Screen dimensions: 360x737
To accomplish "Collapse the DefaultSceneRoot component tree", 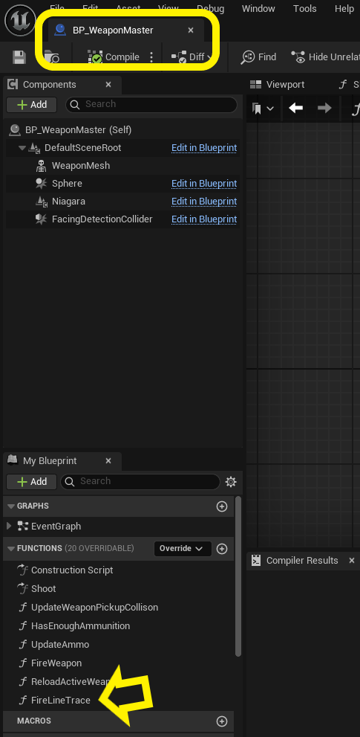I will coord(22,148).
